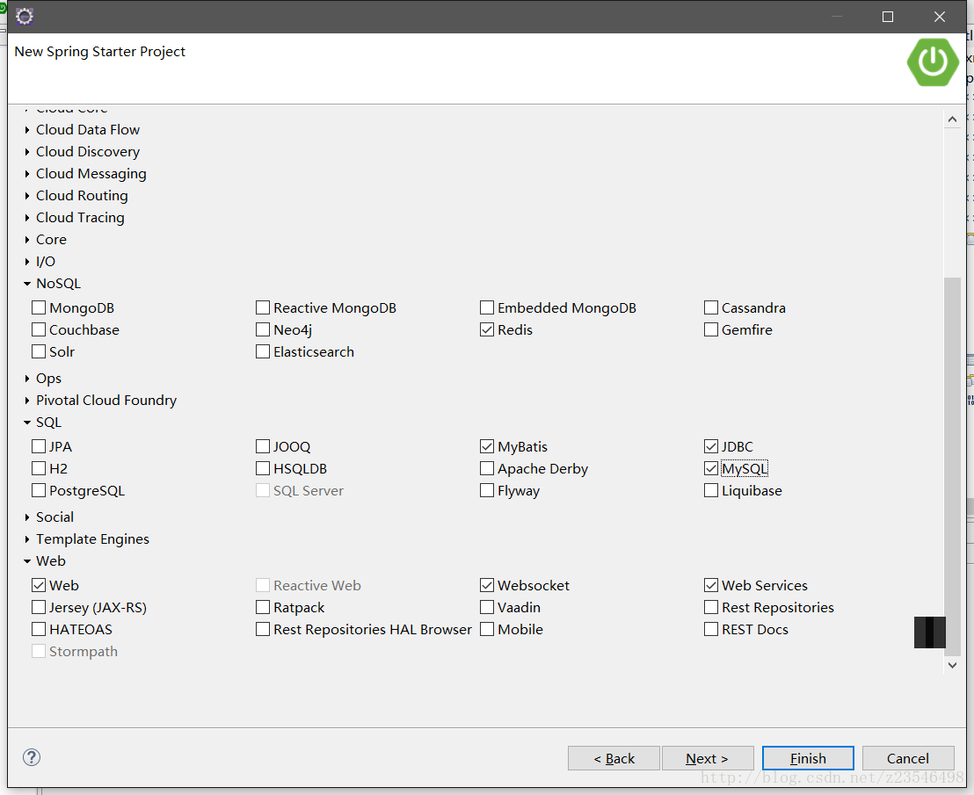Expand the Cloud Discovery category
Viewport: 974px width, 795px height.
27,152
